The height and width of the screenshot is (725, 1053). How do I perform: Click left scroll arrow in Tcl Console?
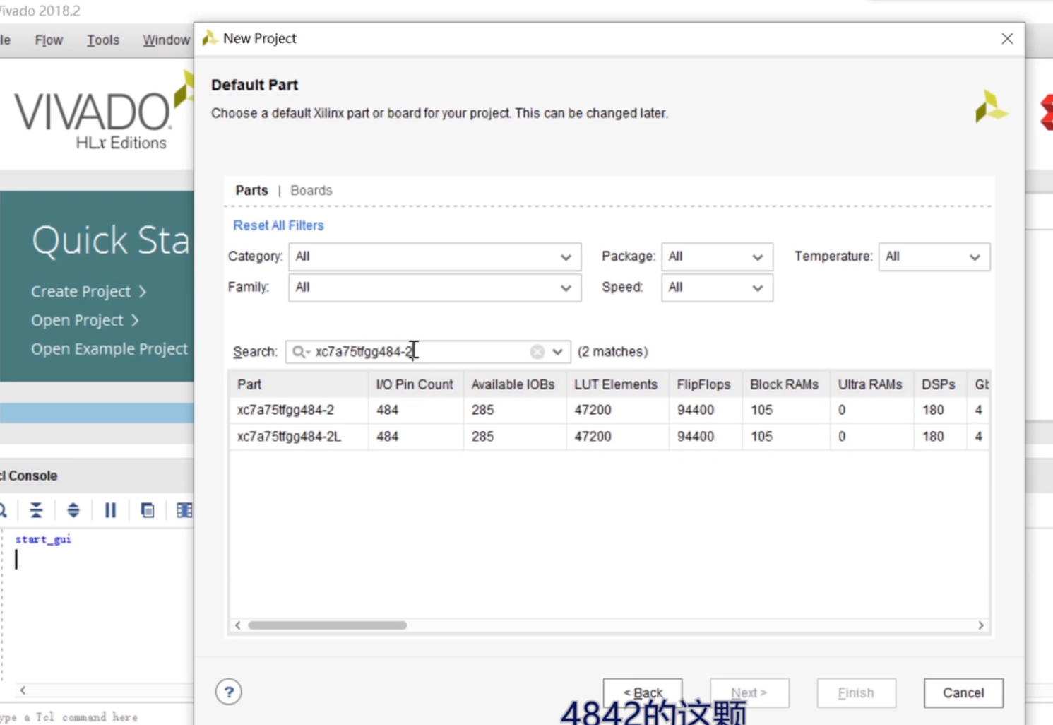click(23, 690)
